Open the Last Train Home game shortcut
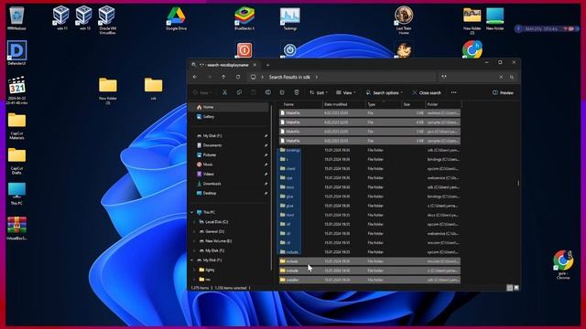The width and height of the screenshot is (586, 329). pos(404,20)
